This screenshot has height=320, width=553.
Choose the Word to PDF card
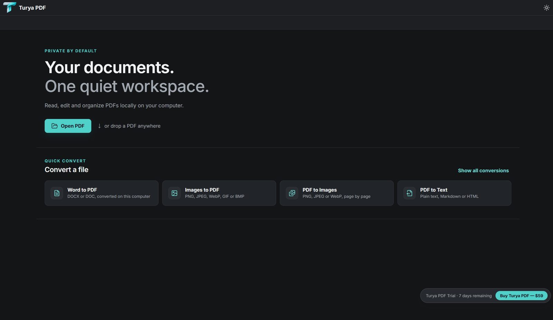(102, 193)
